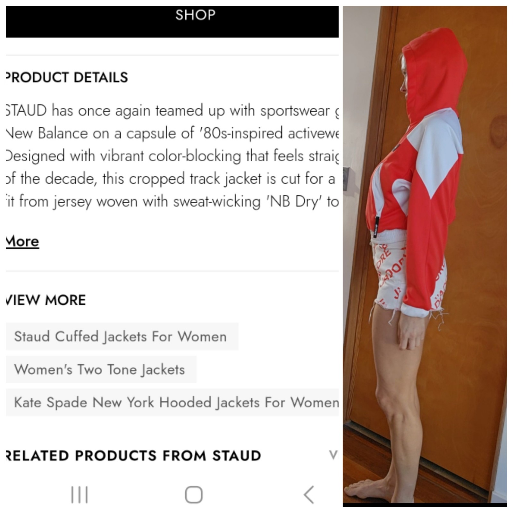Tap the Android home button icon
Screen dimensions: 513x513
click(194, 495)
